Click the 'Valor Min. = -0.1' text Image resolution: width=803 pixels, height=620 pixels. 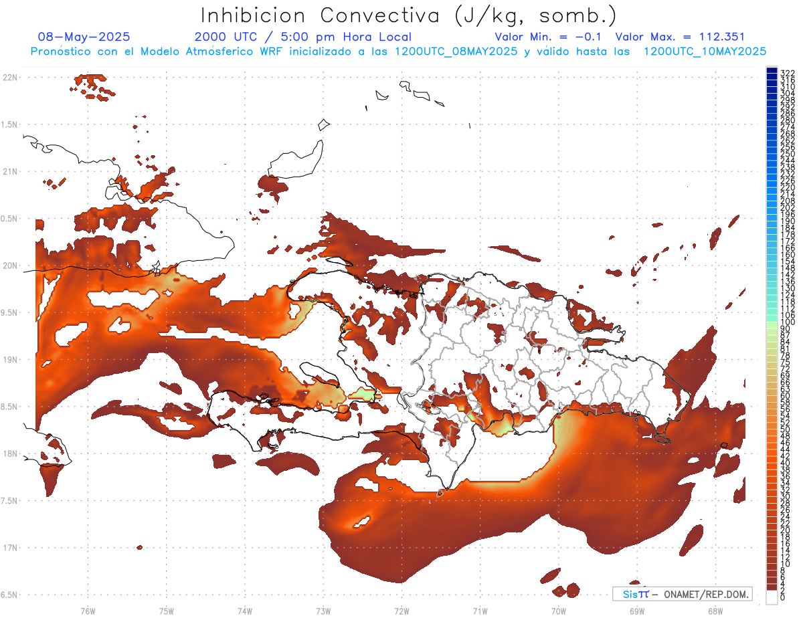pyautogui.click(x=549, y=37)
